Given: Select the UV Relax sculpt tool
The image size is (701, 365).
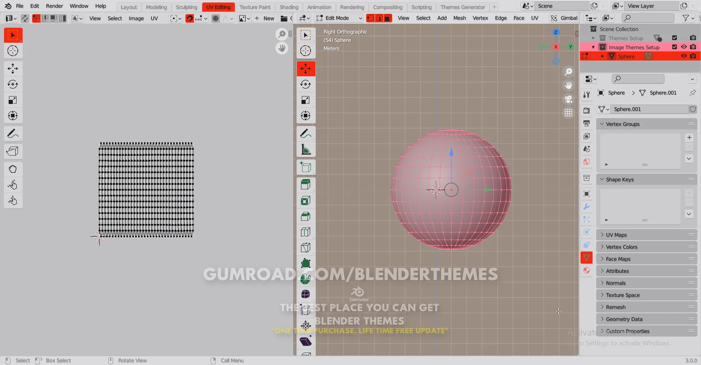Looking at the screenshot, I should click(x=13, y=185).
